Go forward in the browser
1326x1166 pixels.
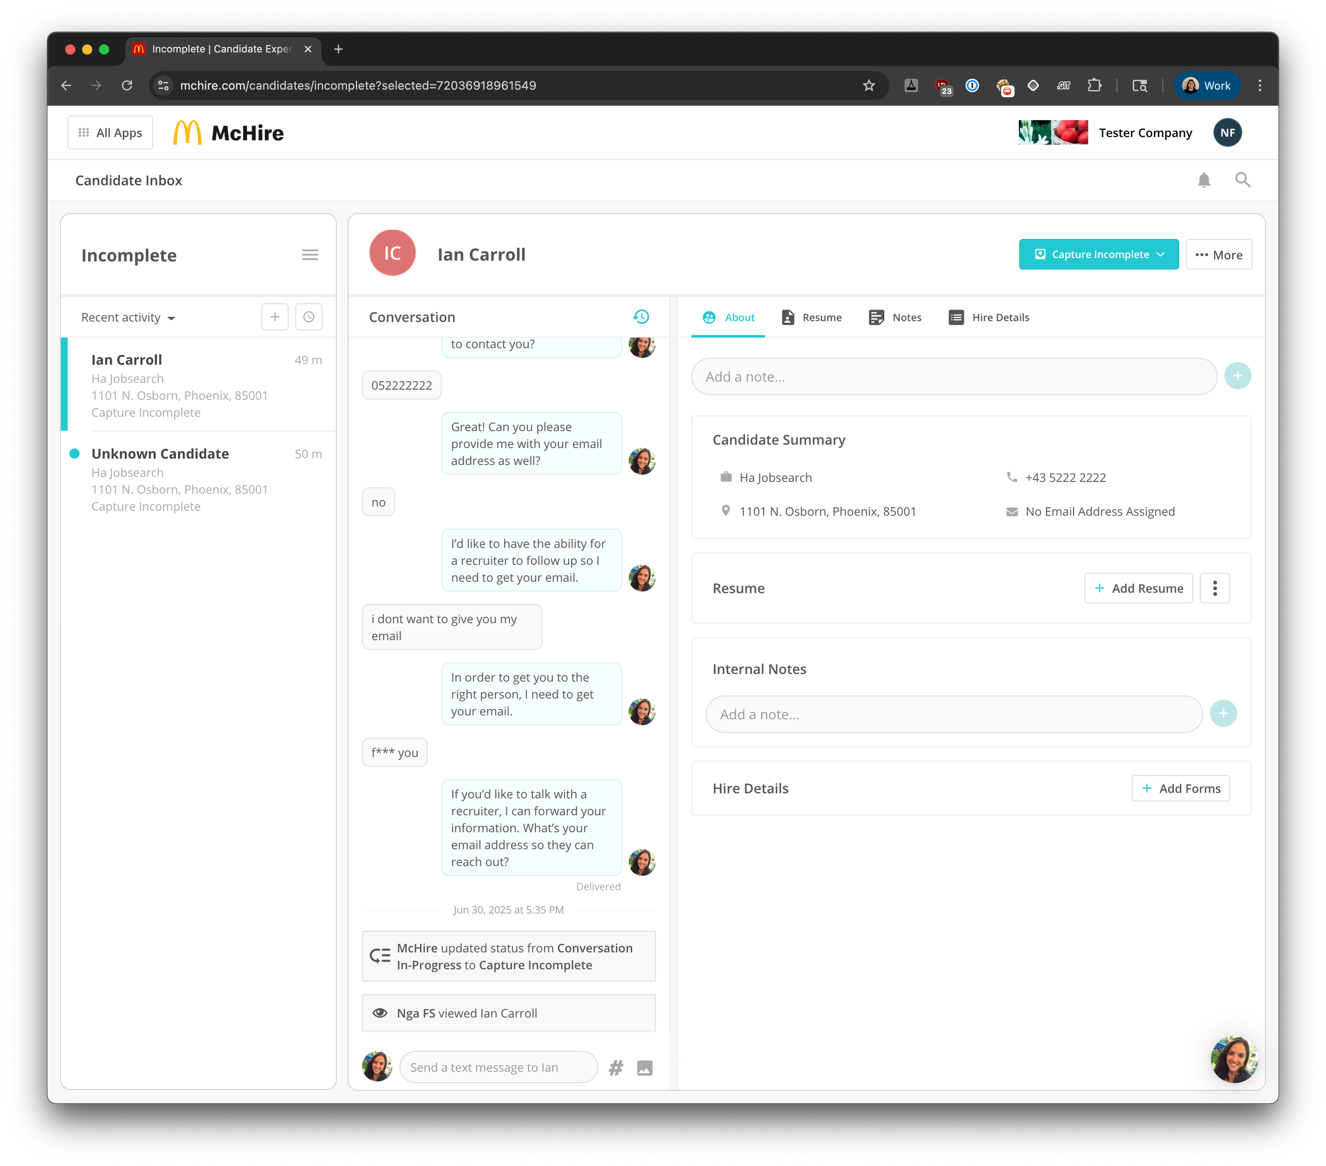pyautogui.click(x=96, y=85)
